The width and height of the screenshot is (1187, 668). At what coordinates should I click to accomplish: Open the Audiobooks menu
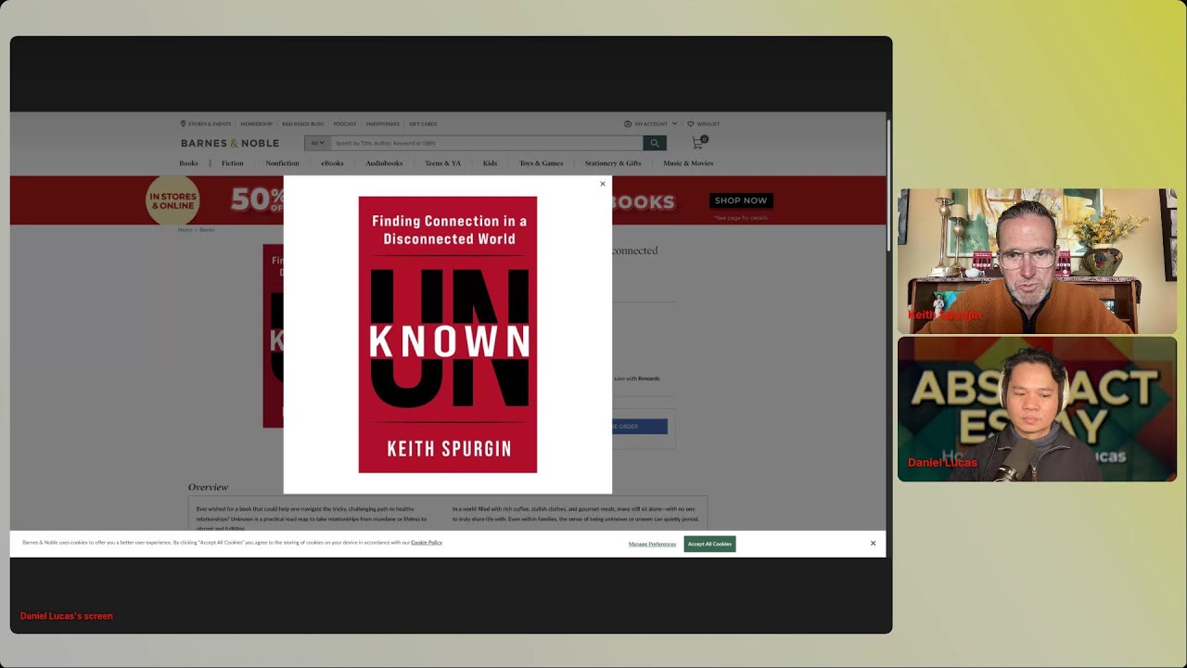coord(384,163)
